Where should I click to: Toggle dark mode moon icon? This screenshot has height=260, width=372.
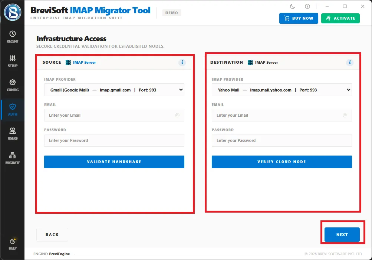[x=293, y=6]
